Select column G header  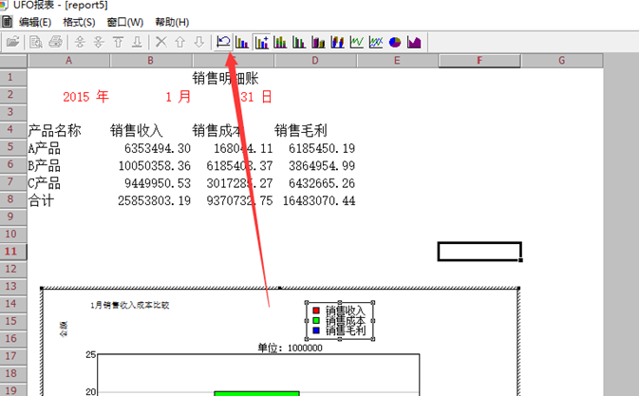[x=562, y=61]
